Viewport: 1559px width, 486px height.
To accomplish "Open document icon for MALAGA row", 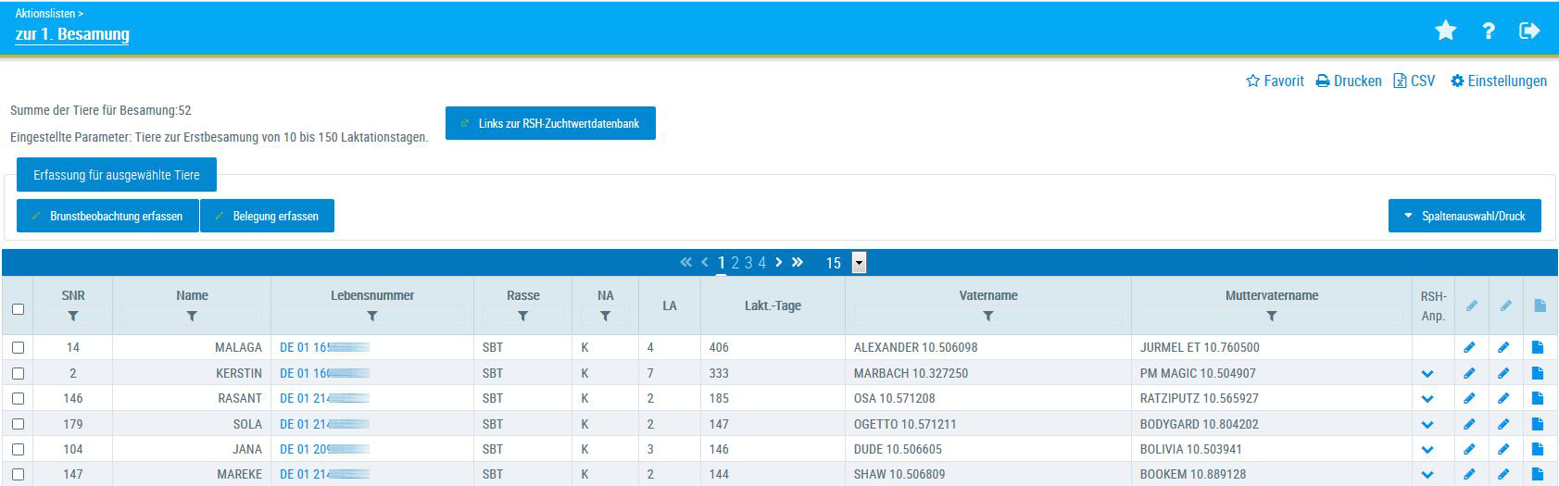I will [1538, 348].
